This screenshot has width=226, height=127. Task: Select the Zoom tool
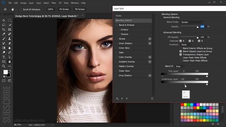4,66
